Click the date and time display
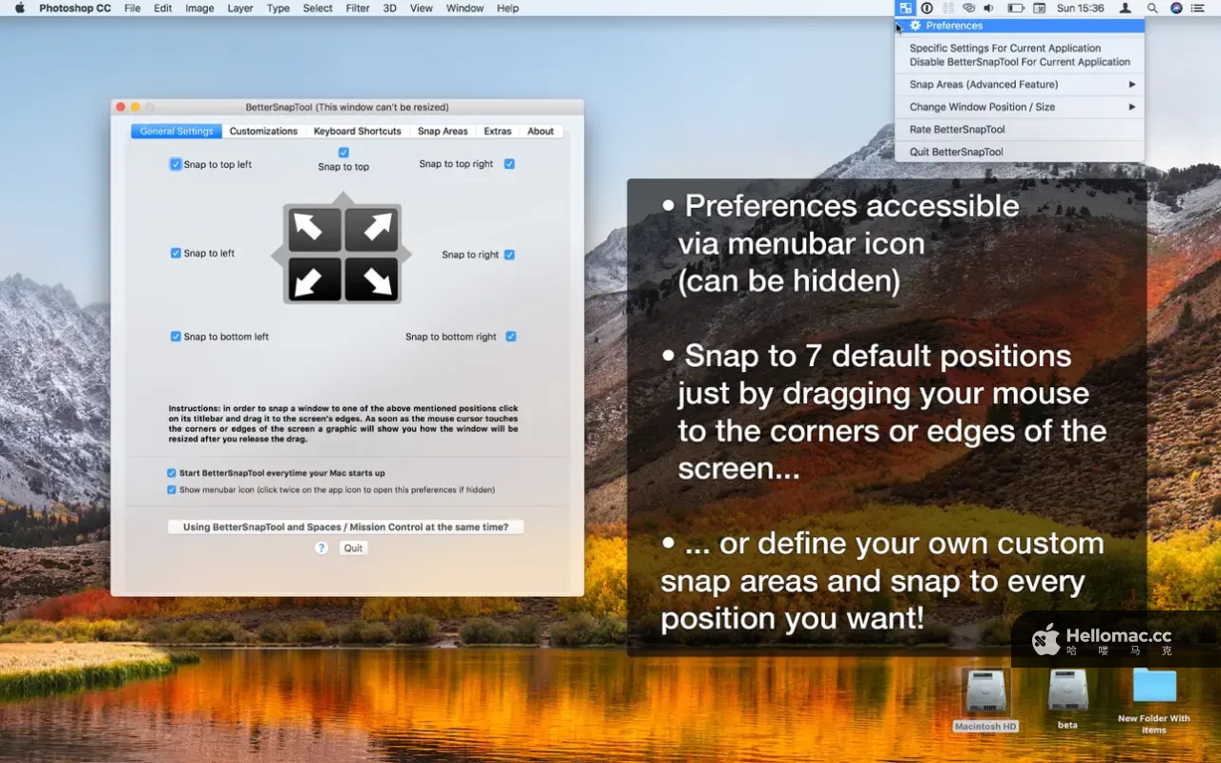The image size is (1221, 763). pos(1081,8)
